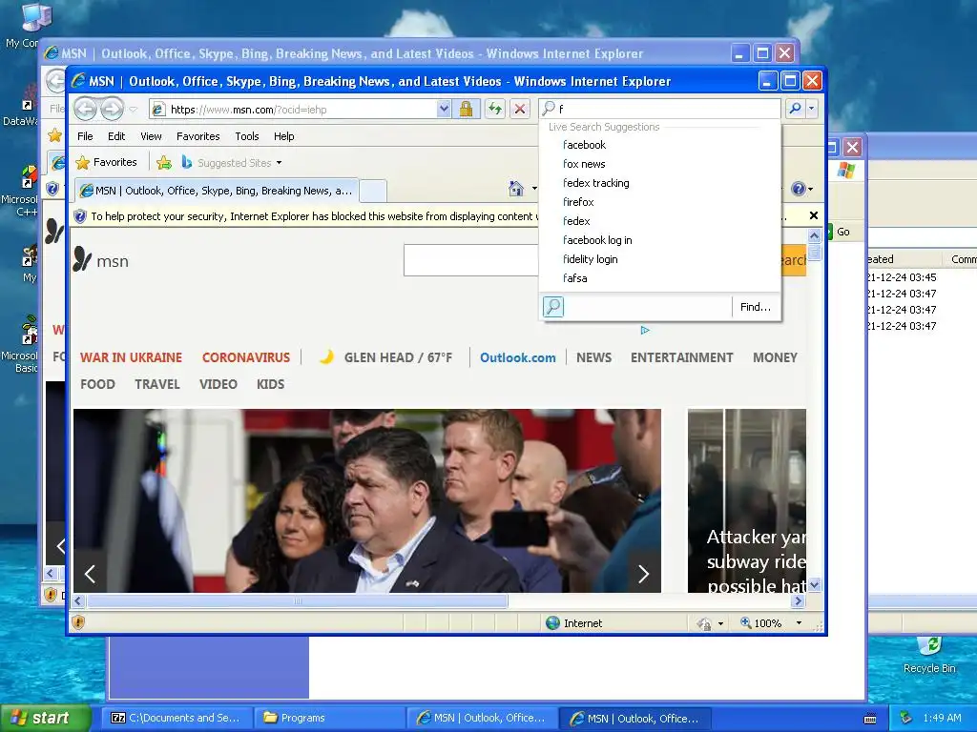Click the security information bar message
The image size is (977, 732).
coord(312,216)
